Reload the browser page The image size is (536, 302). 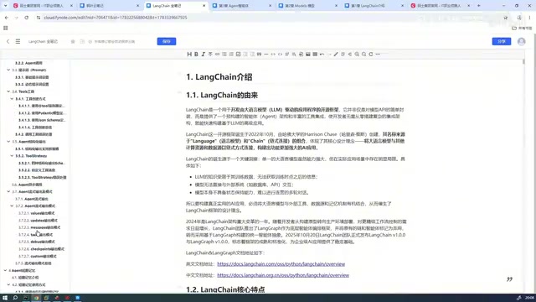coord(26,18)
